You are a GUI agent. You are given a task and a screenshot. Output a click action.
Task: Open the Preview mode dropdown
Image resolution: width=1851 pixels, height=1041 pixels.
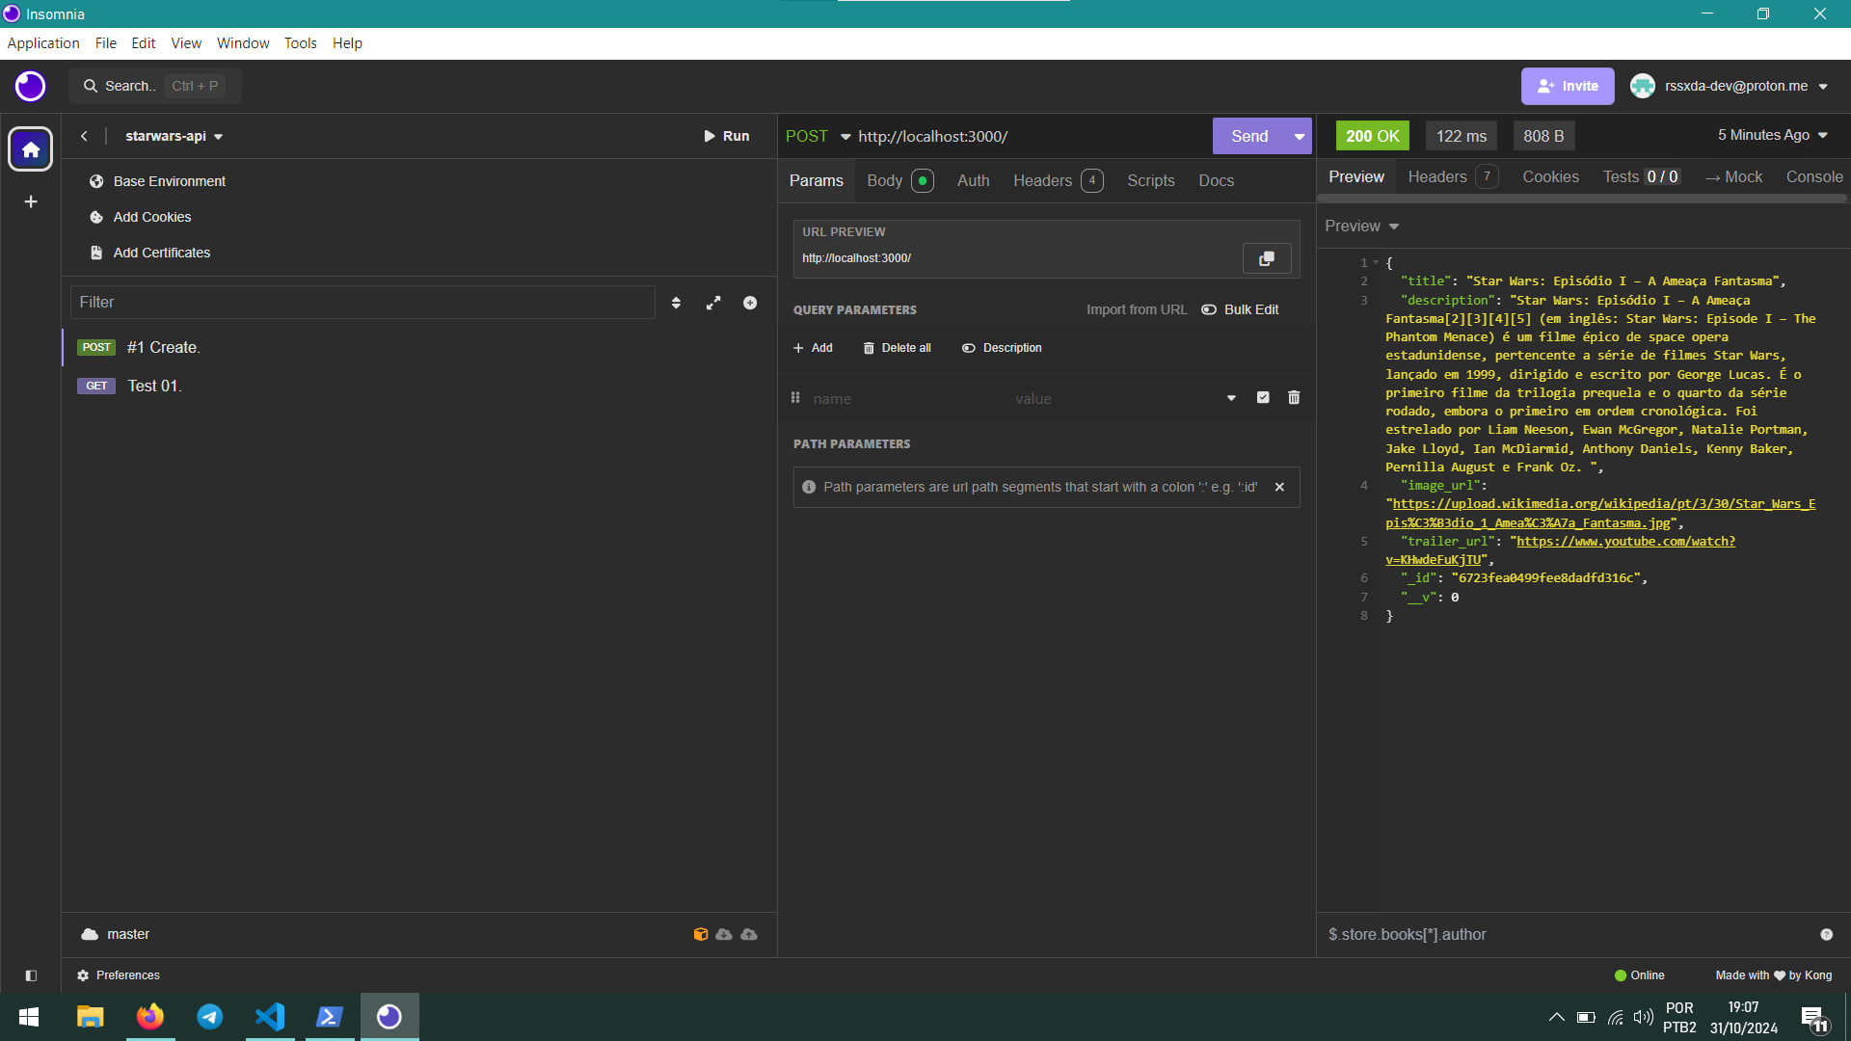point(1362,226)
